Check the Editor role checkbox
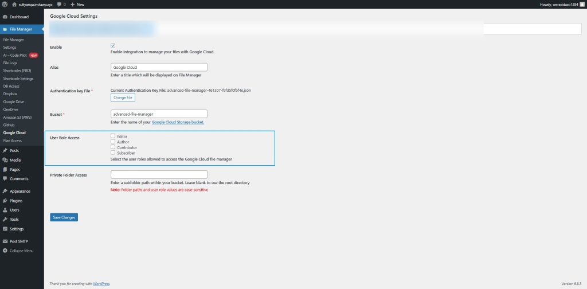The width and height of the screenshot is (587, 289). (113, 136)
